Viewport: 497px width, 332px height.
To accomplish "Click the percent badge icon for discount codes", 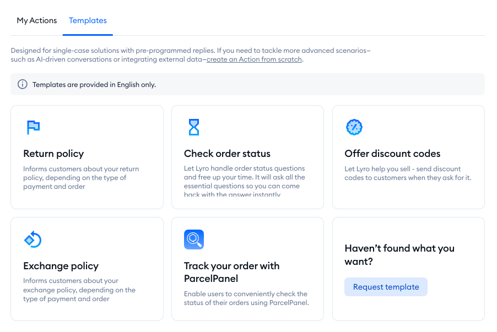I will tap(354, 127).
